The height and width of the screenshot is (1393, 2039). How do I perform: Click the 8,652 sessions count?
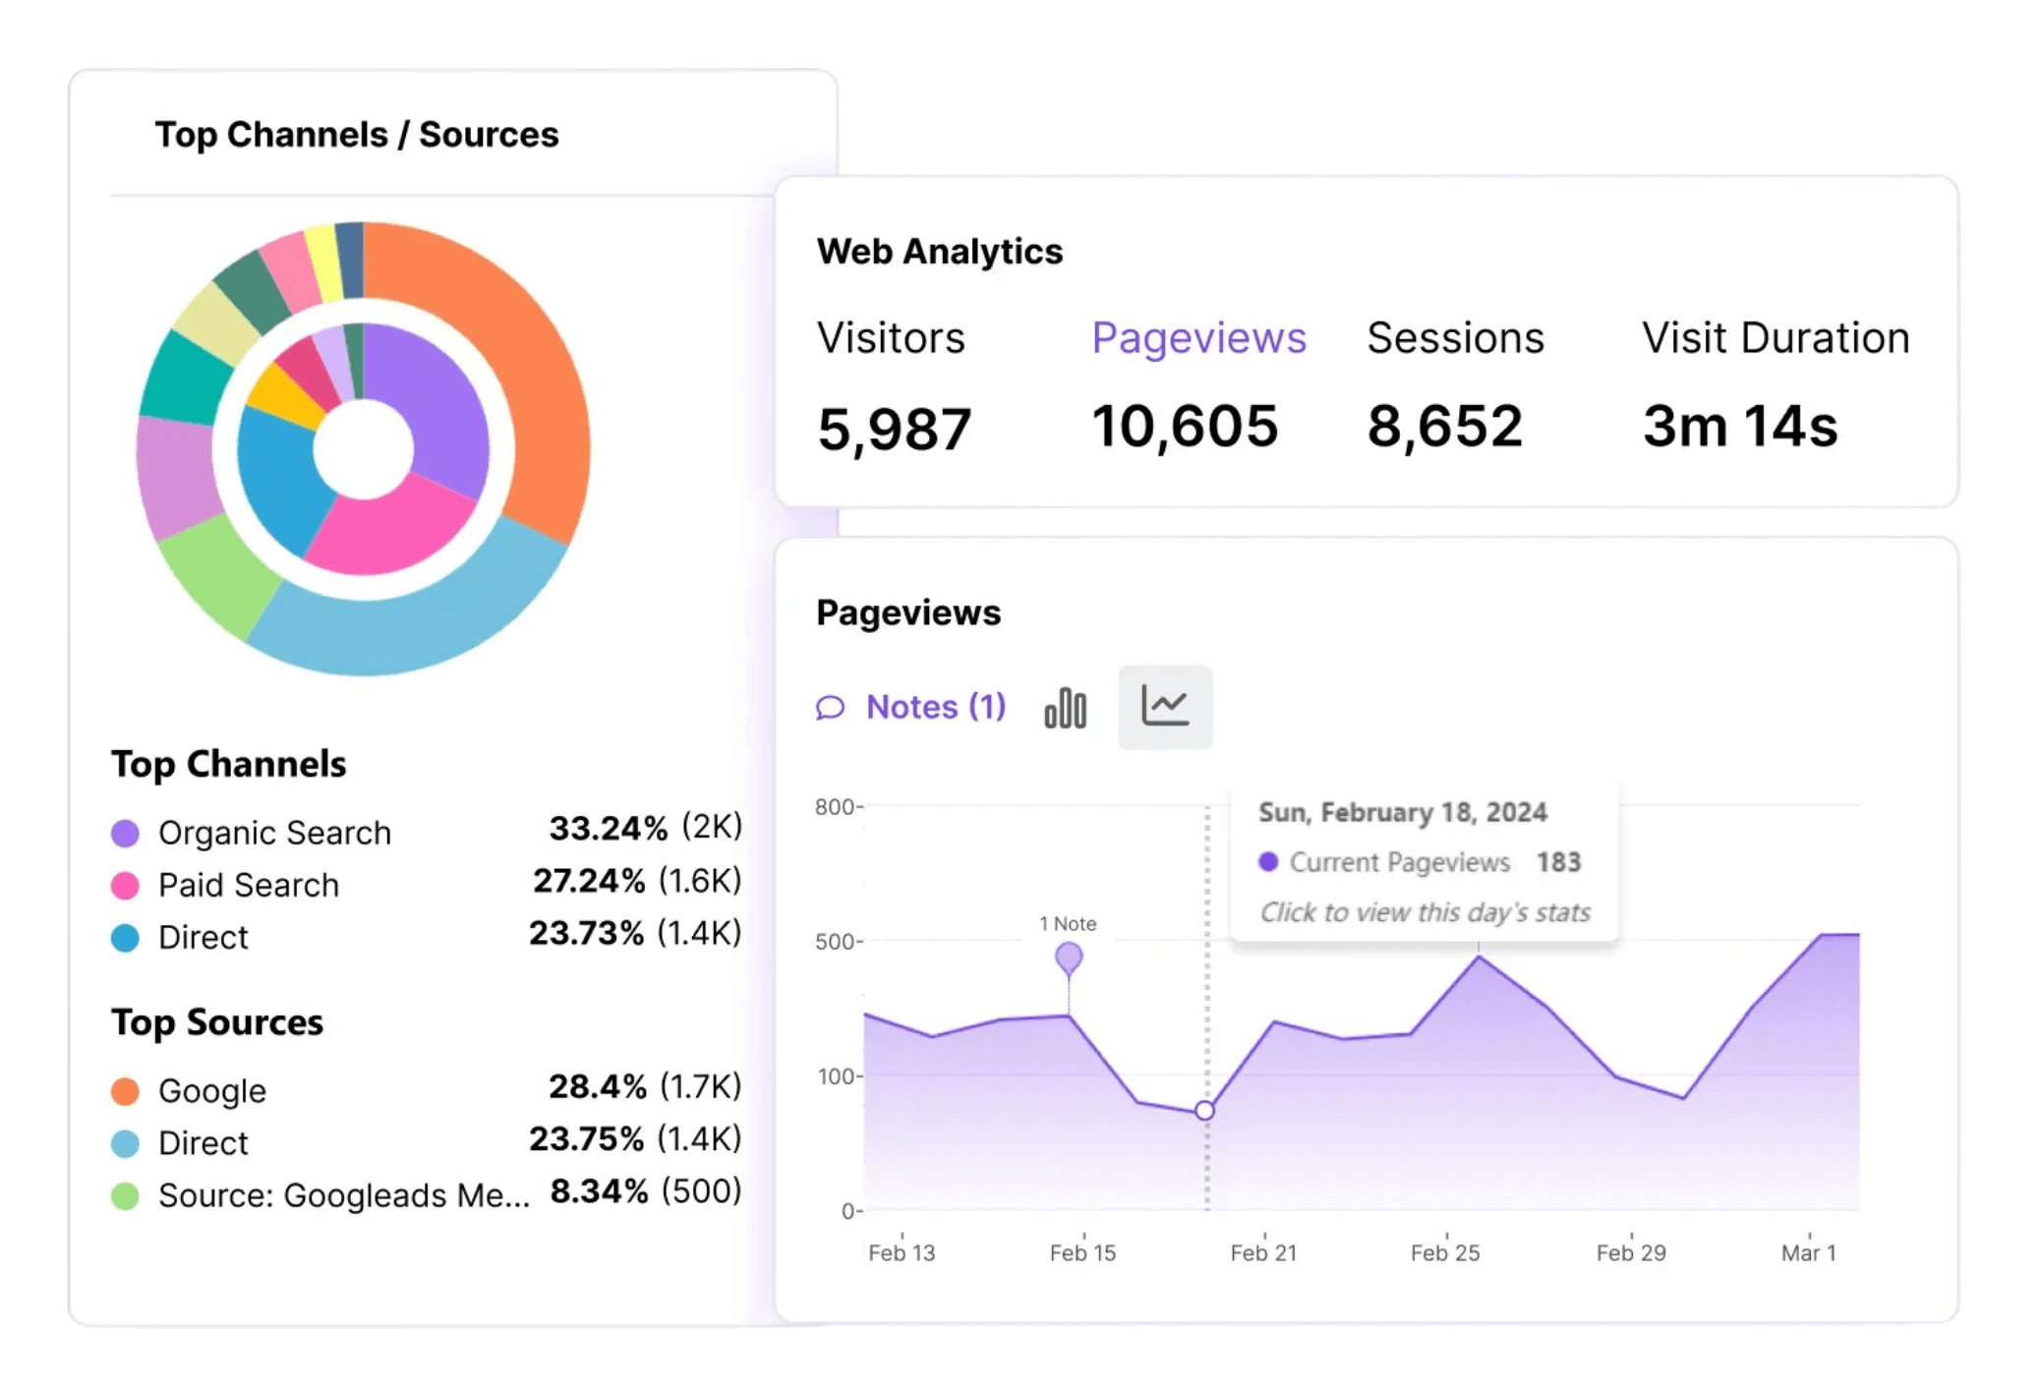[x=1445, y=427]
